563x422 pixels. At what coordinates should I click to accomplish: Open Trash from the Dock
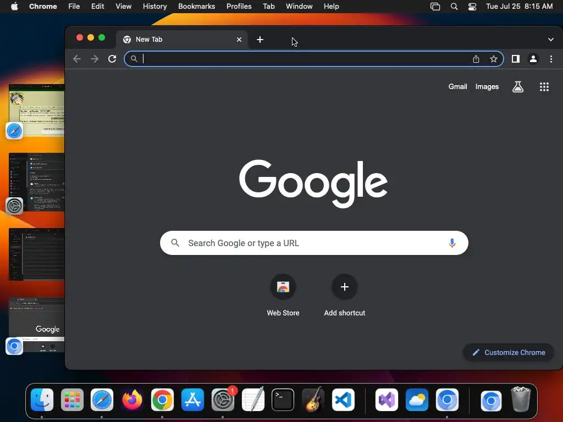pos(521,399)
